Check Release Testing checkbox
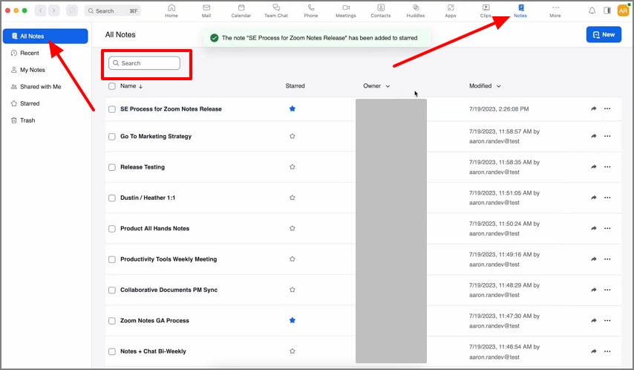This screenshot has width=634, height=370. point(112,167)
